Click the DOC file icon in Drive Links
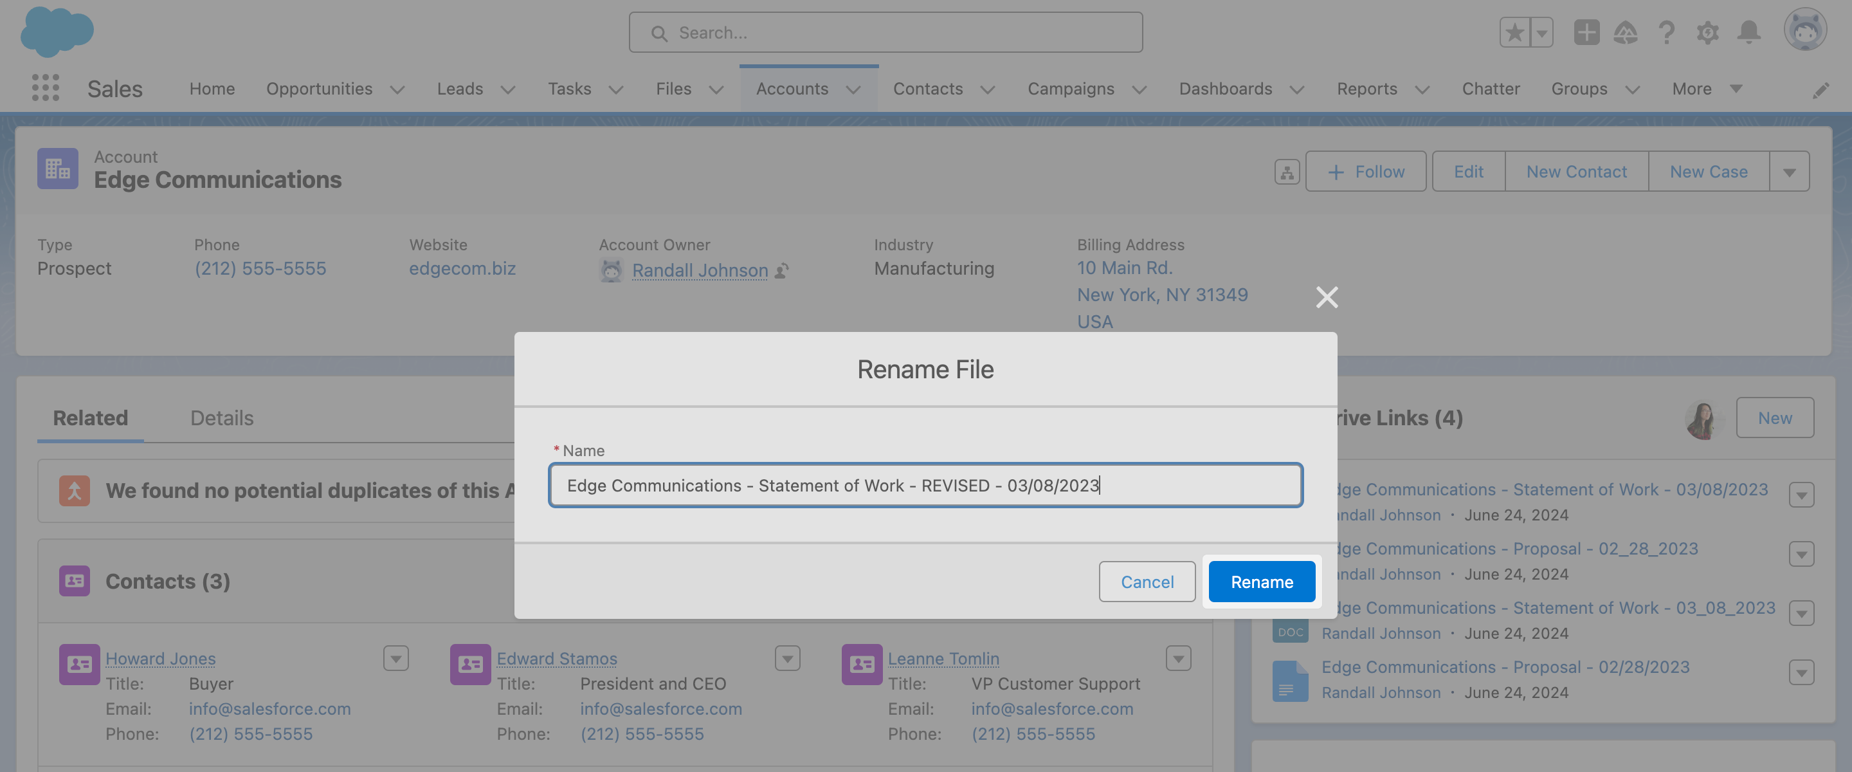The width and height of the screenshot is (1852, 772). click(x=1290, y=630)
